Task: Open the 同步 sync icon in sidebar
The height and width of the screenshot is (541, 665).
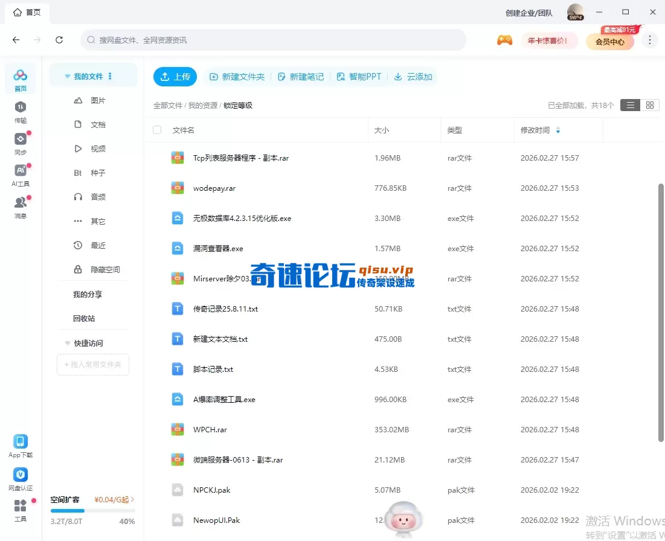Action: click(21, 139)
